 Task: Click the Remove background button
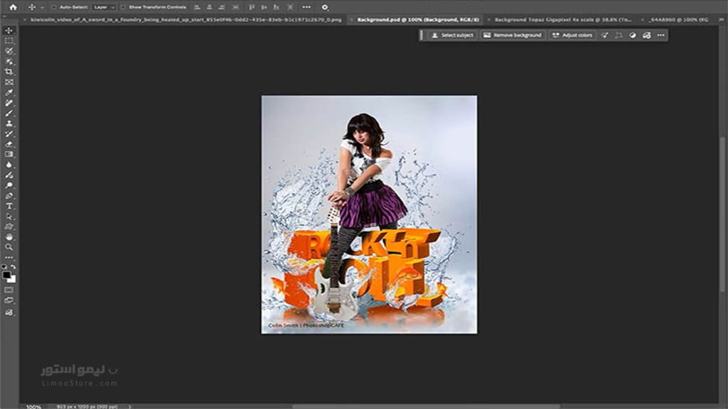[513, 36]
